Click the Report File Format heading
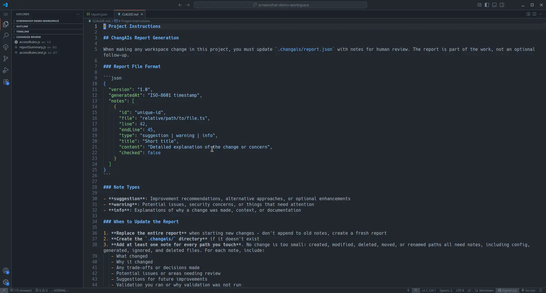This screenshot has height=293, width=546. click(x=132, y=67)
